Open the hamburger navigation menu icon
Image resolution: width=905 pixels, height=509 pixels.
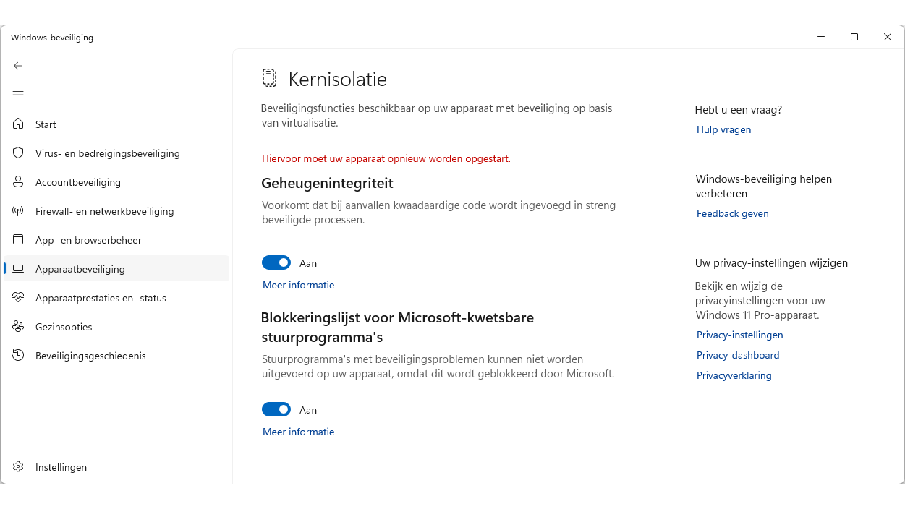18,95
